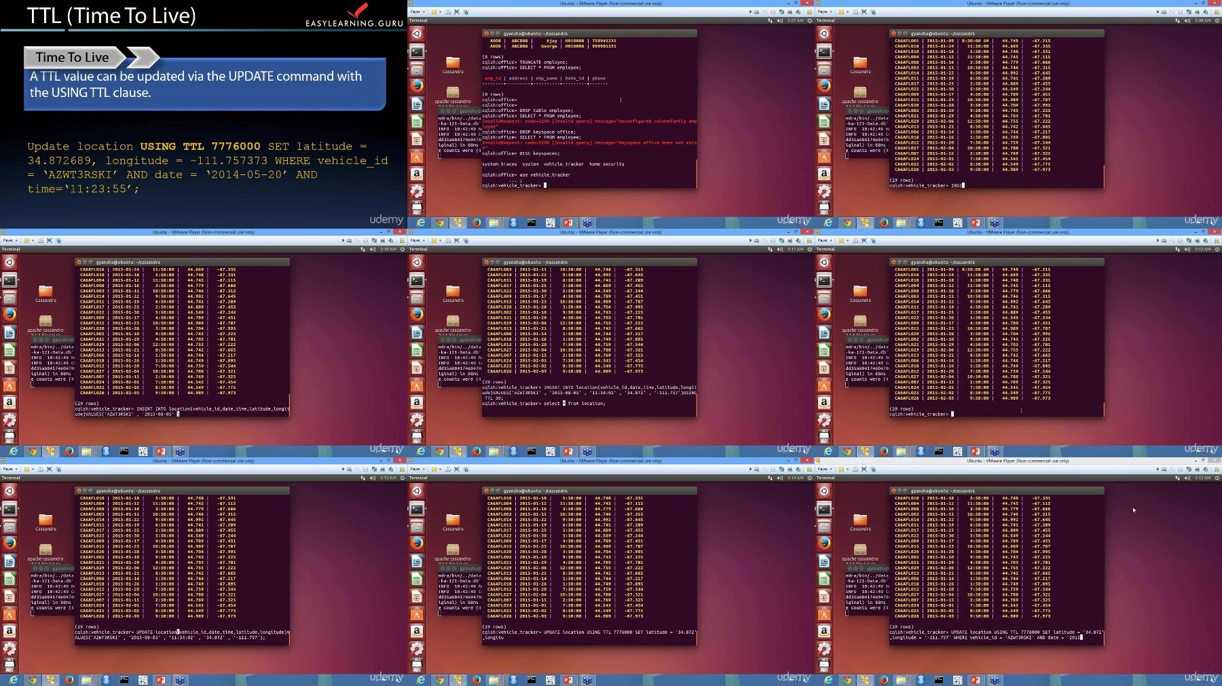
Task: Click VMware unity mode icon in 5:11 frame
Action: pos(465,240)
